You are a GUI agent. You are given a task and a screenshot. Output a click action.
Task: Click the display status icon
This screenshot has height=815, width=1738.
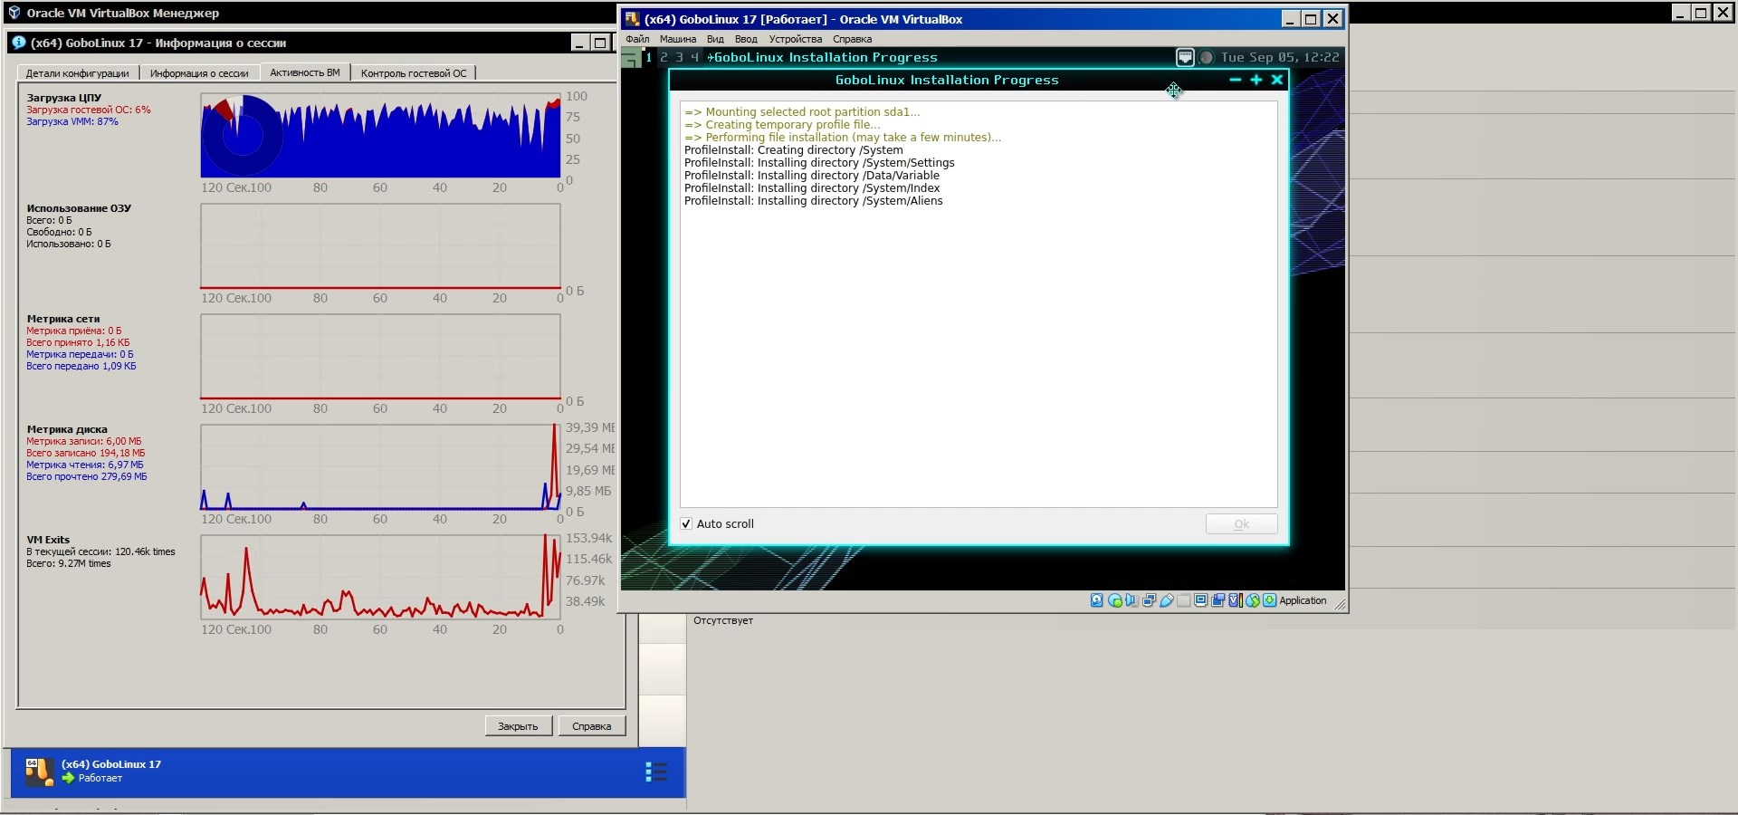(x=1201, y=600)
